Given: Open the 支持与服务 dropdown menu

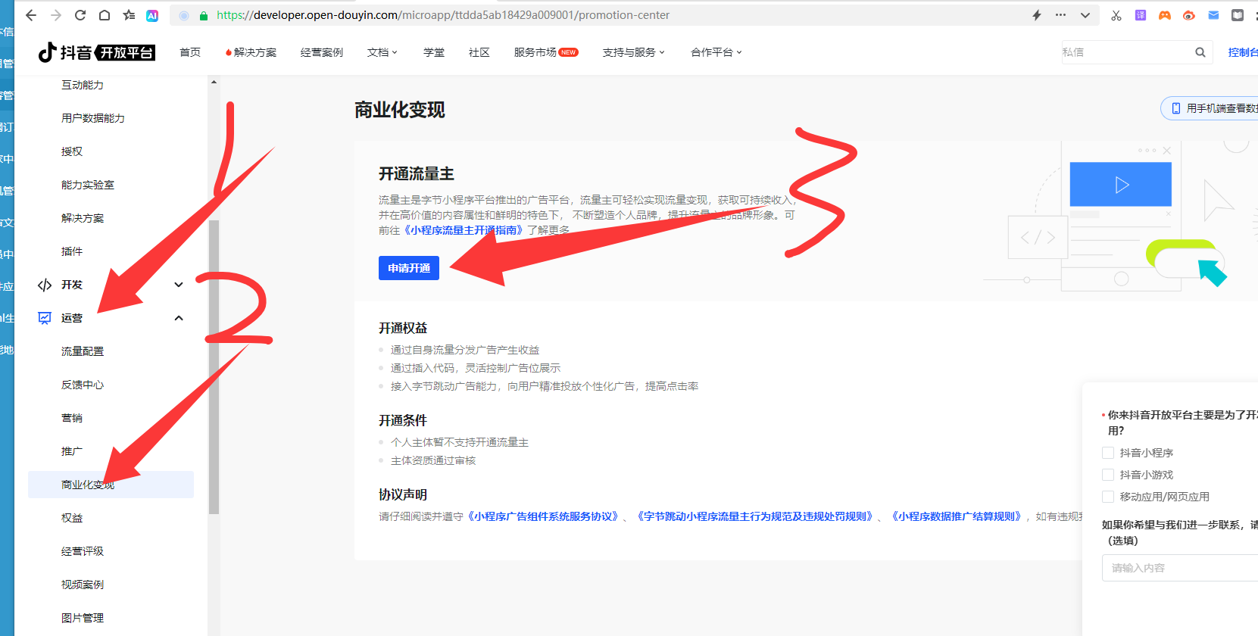Looking at the screenshot, I should tap(634, 52).
